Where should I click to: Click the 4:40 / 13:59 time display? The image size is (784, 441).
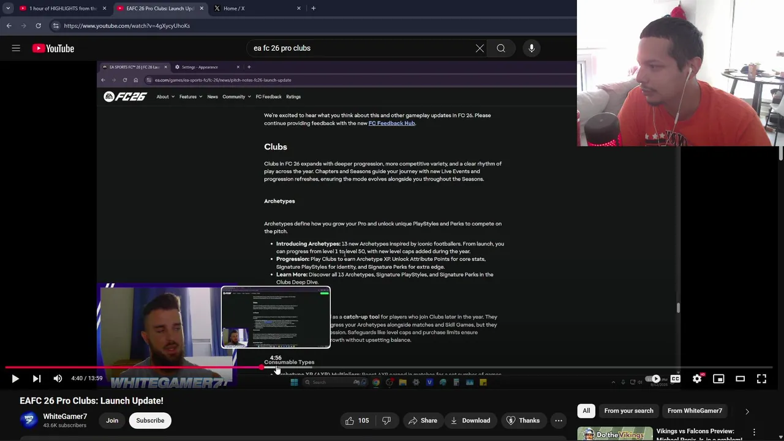(86, 379)
